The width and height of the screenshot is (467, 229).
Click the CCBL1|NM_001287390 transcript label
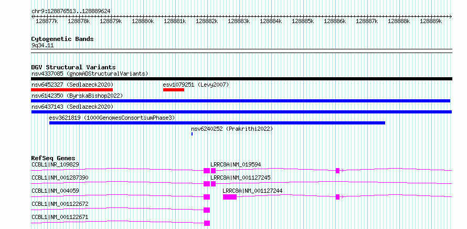[60, 178]
